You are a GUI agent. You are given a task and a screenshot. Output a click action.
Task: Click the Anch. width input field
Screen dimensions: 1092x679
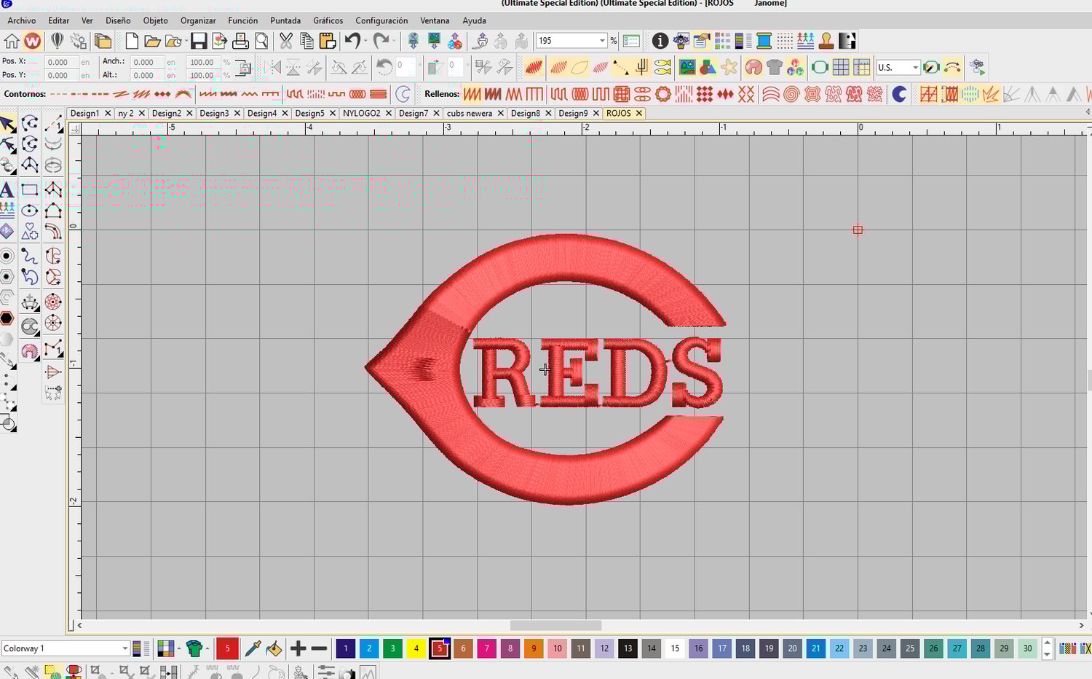pos(147,63)
